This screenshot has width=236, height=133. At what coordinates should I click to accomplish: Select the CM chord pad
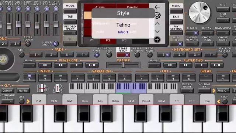(x=39, y=100)
